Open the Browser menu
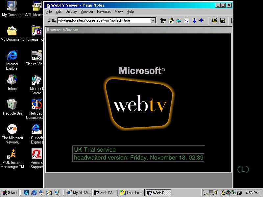 tap(87, 11)
